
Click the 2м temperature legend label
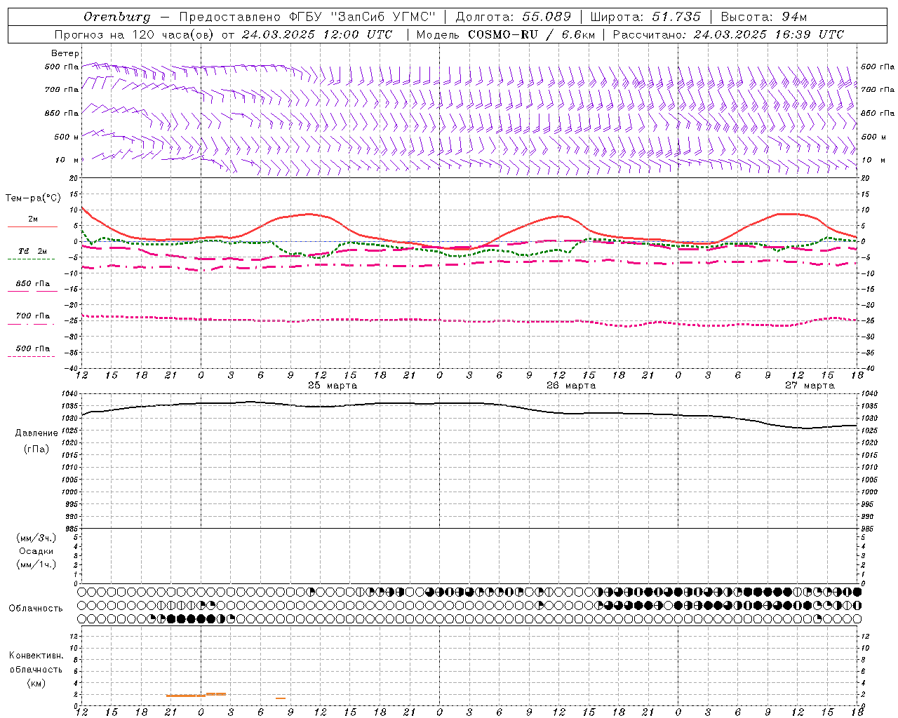33,219
